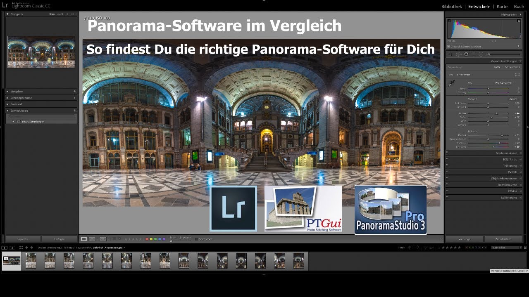Filter filmstrip by flagged status
529x297 pixels.
409,247
